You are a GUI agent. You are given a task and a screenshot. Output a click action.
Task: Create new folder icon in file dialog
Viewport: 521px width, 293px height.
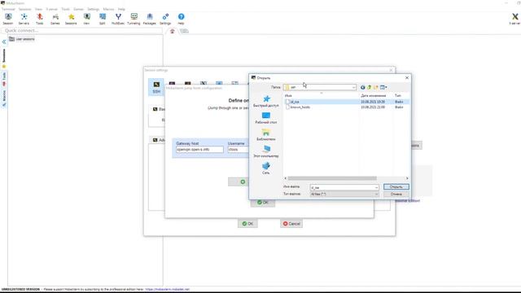coord(376,87)
